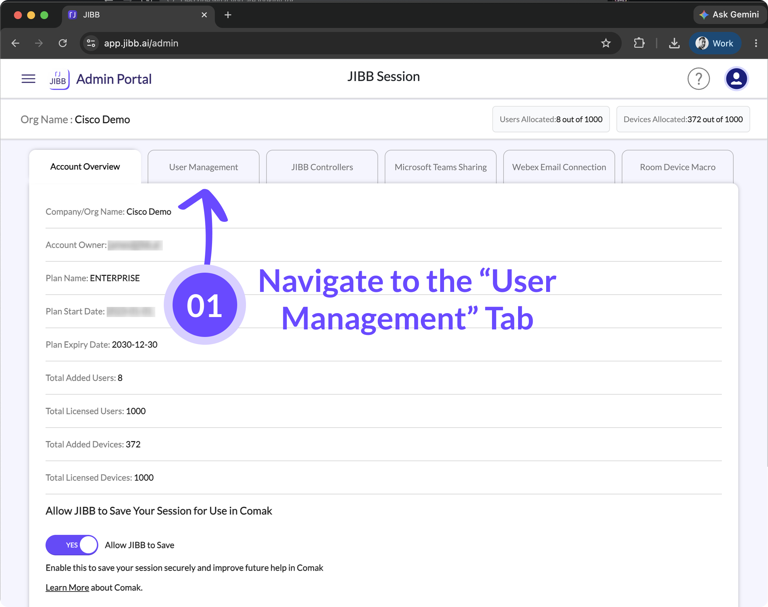The width and height of the screenshot is (768, 607).
Task: Click the Account Owner label
Action: (x=76, y=245)
